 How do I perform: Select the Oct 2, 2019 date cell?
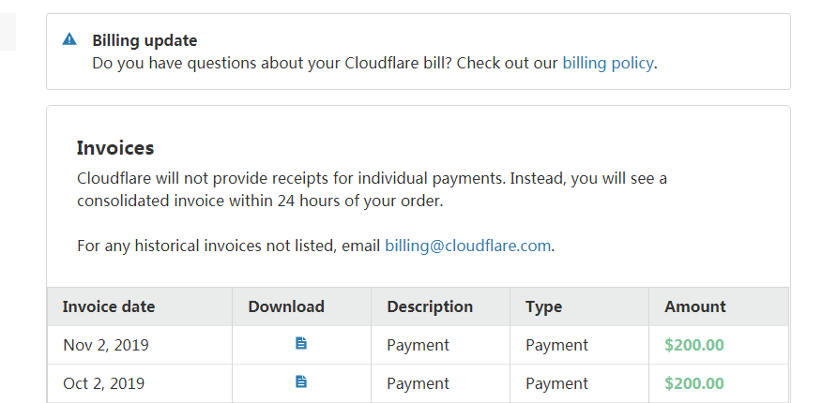click(103, 383)
